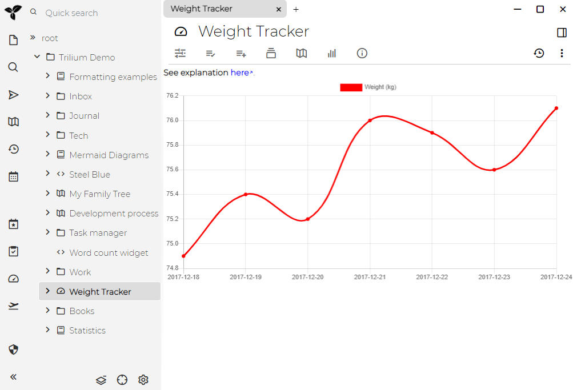Click the note info ribbon icon
Viewport: 573px width, 390px height.
click(362, 53)
